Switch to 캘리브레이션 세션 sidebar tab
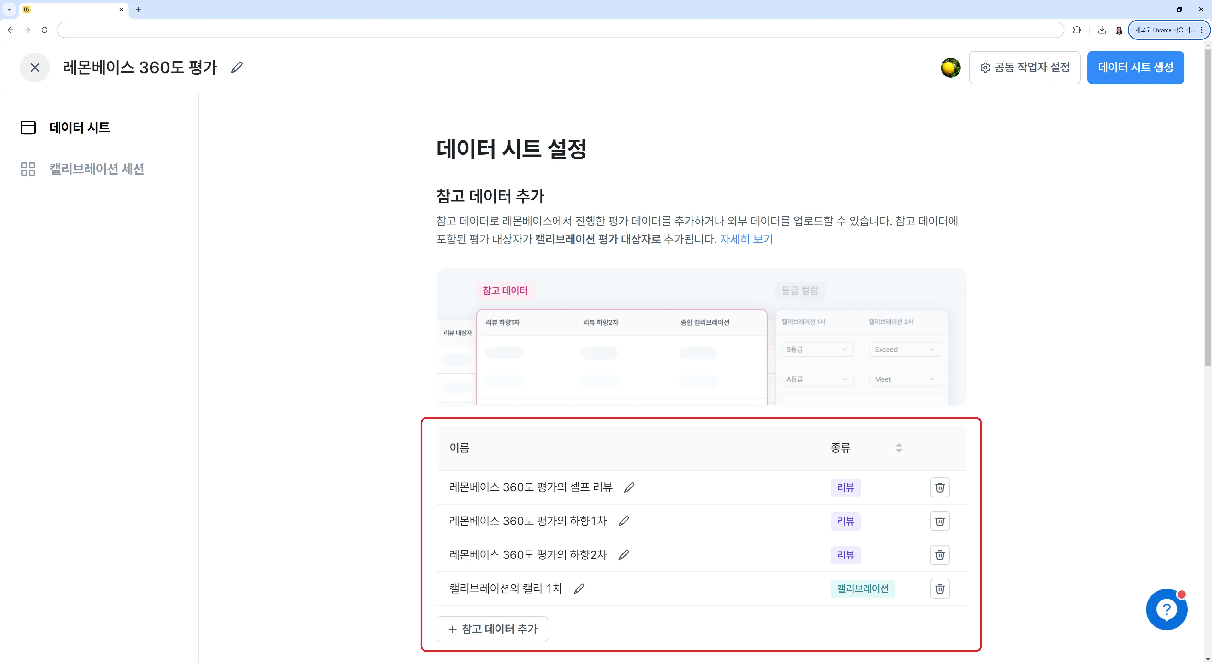1212x663 pixels. pos(82,169)
